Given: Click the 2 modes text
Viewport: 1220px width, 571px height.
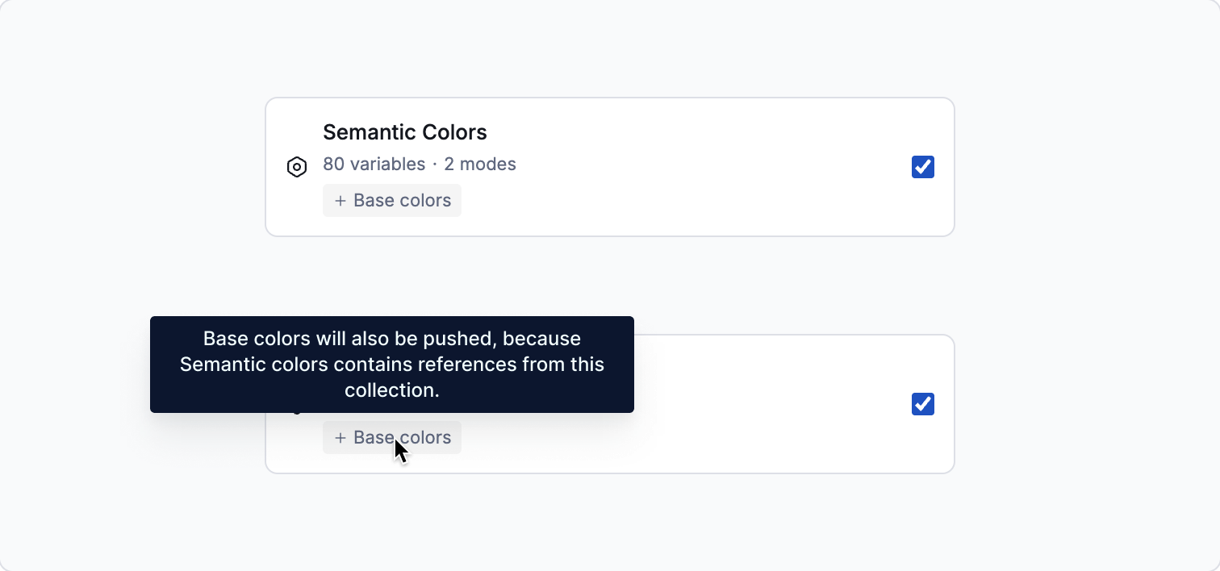Looking at the screenshot, I should coord(480,164).
